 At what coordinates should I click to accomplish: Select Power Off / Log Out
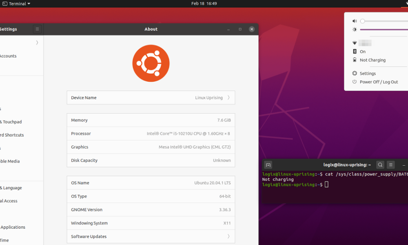[380, 82]
